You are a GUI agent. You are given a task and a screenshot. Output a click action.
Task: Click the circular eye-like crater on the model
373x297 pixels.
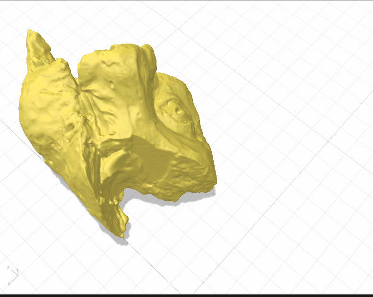click(x=177, y=111)
